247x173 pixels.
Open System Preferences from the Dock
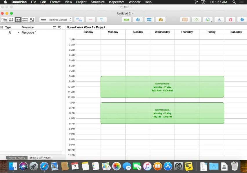tap(178, 166)
